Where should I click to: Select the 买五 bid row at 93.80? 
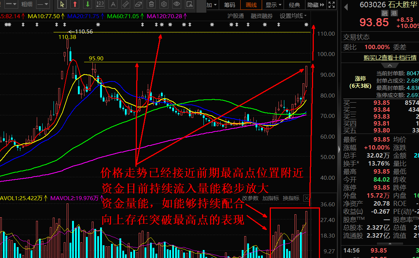click(381, 130)
